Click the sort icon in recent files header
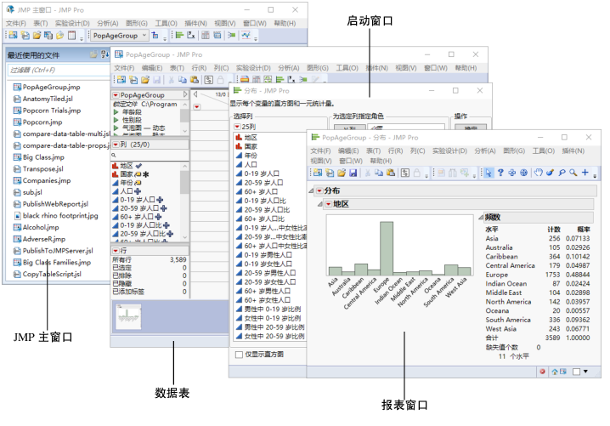This screenshot has height=426, width=610. tap(104, 54)
